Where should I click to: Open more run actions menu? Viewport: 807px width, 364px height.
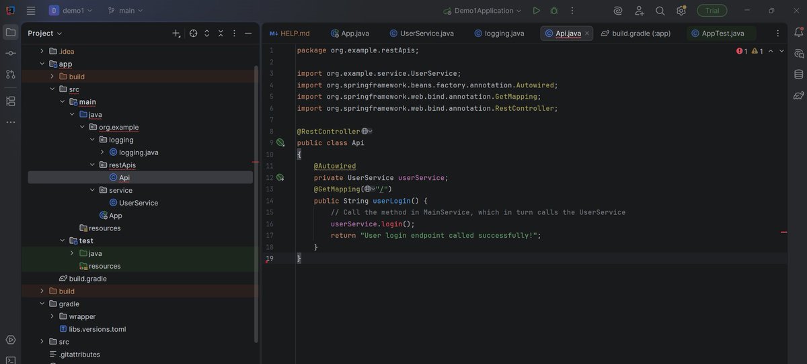tap(572, 11)
